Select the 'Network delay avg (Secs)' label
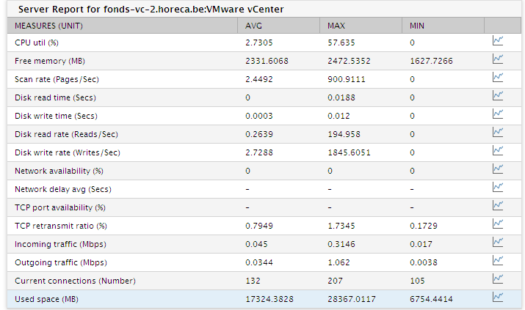 (x=63, y=189)
